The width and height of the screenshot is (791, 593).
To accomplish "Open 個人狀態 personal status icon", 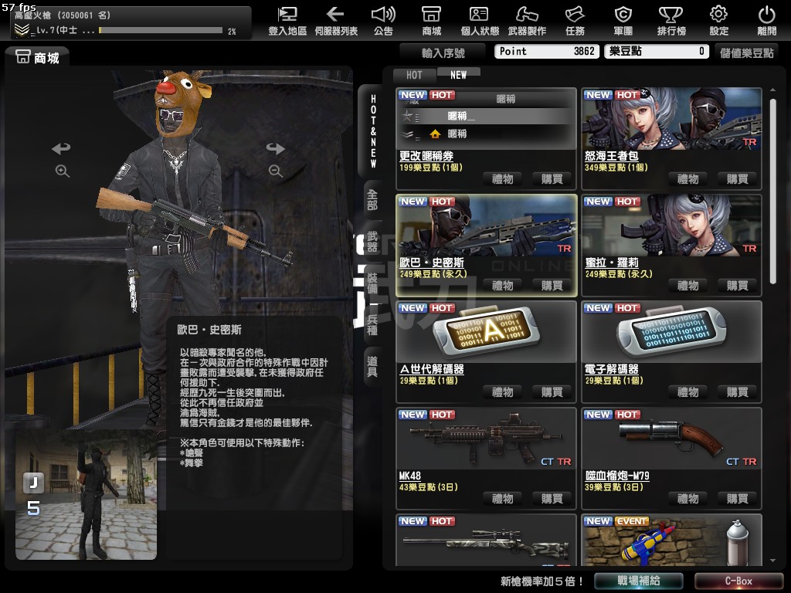I will click(479, 15).
